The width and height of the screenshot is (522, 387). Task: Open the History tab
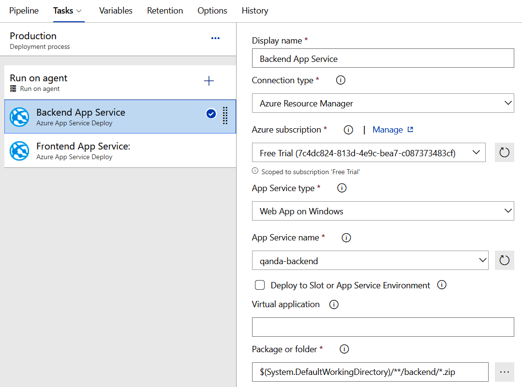[x=254, y=11]
